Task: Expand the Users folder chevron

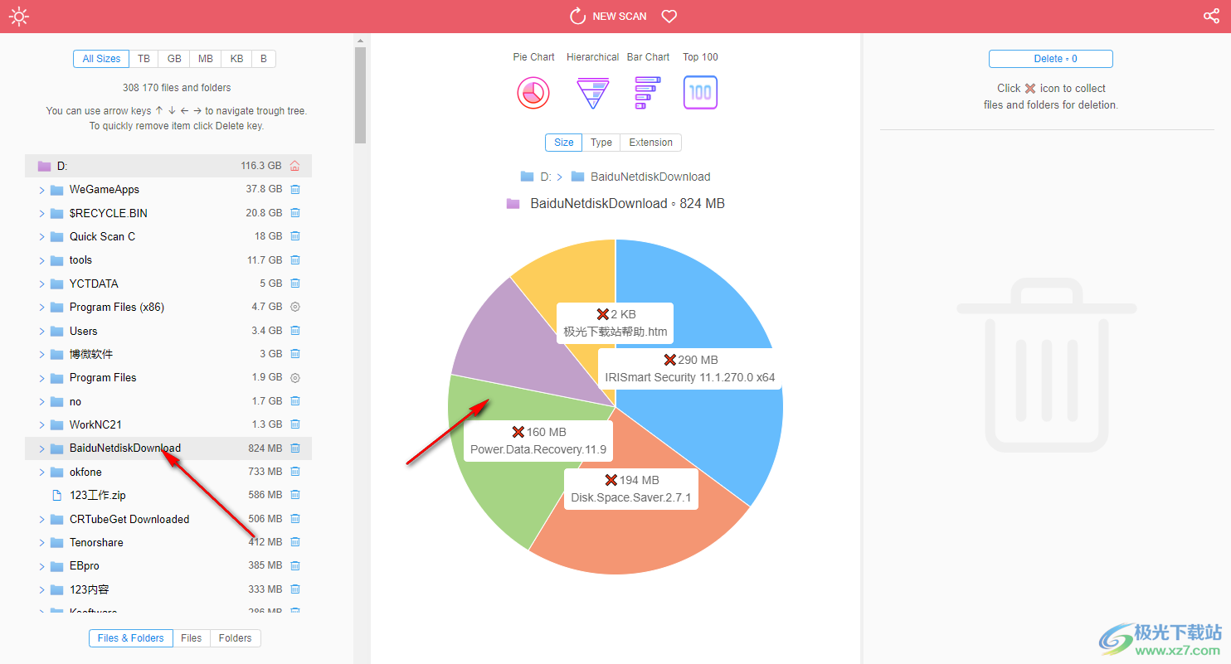Action: (x=41, y=331)
